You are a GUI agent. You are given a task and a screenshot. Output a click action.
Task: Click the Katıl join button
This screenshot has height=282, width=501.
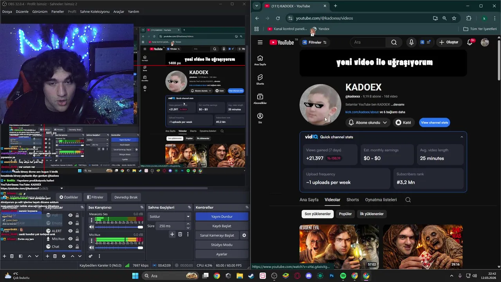[404, 123]
